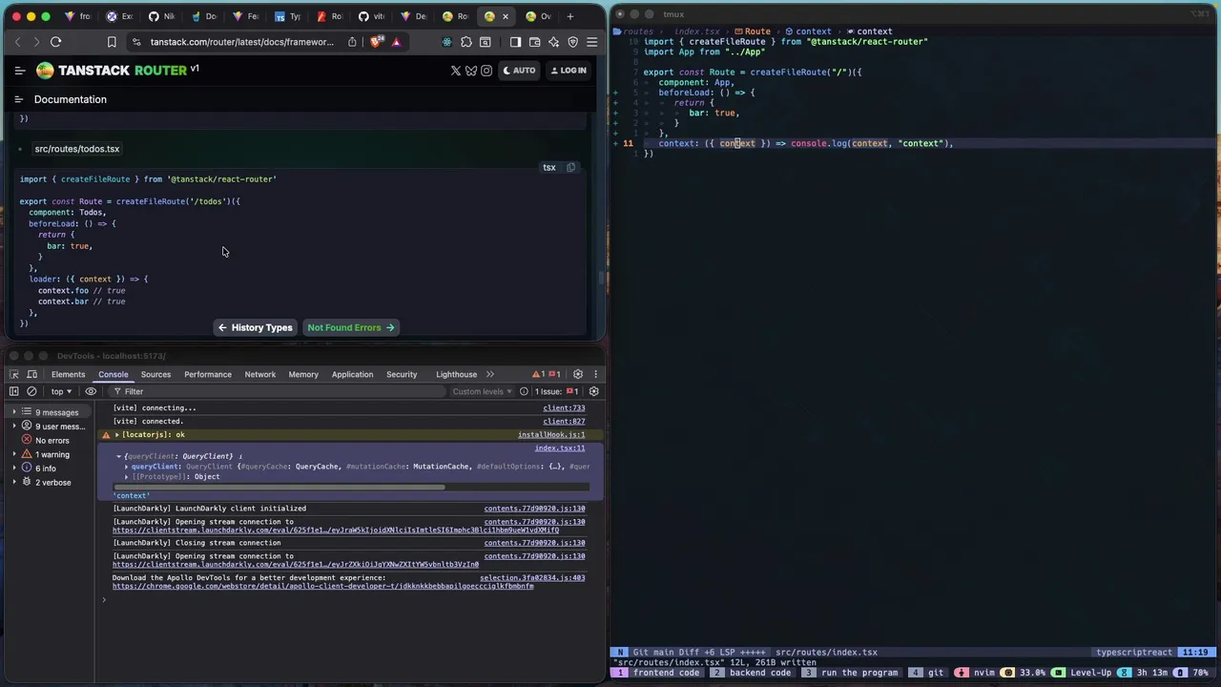
Task: Expand the 9 user messages group
Action: [13, 427]
